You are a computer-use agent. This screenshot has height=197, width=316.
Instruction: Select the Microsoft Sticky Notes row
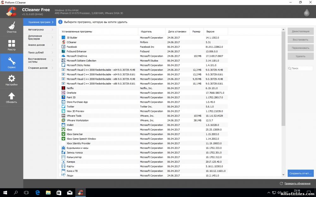pyautogui.click(x=143, y=65)
